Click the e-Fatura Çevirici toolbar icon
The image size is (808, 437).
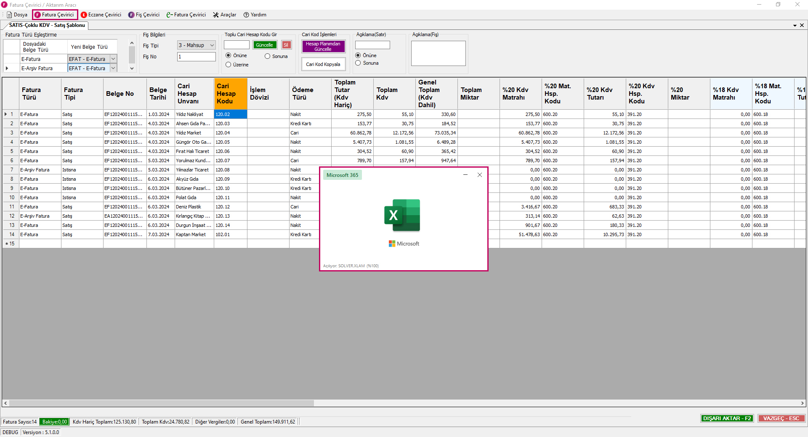click(x=170, y=15)
